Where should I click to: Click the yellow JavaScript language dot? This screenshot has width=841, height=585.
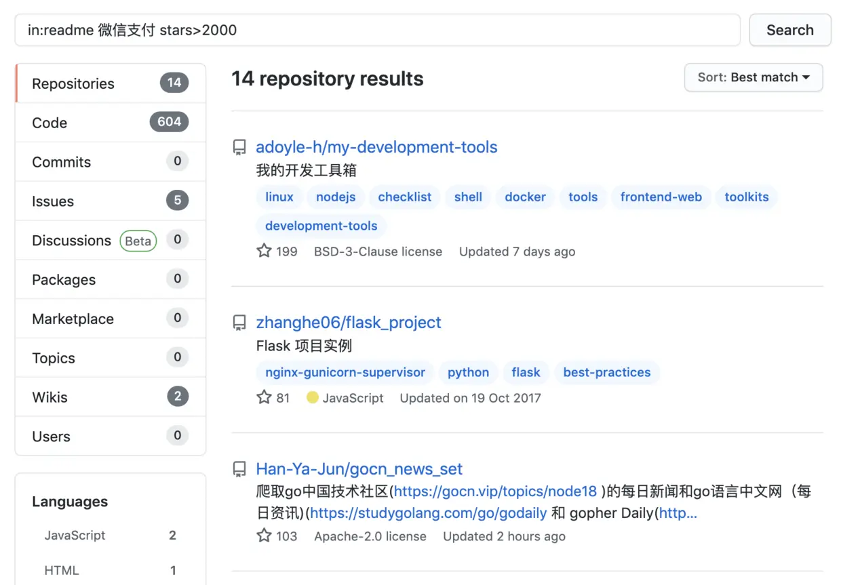pyautogui.click(x=313, y=397)
